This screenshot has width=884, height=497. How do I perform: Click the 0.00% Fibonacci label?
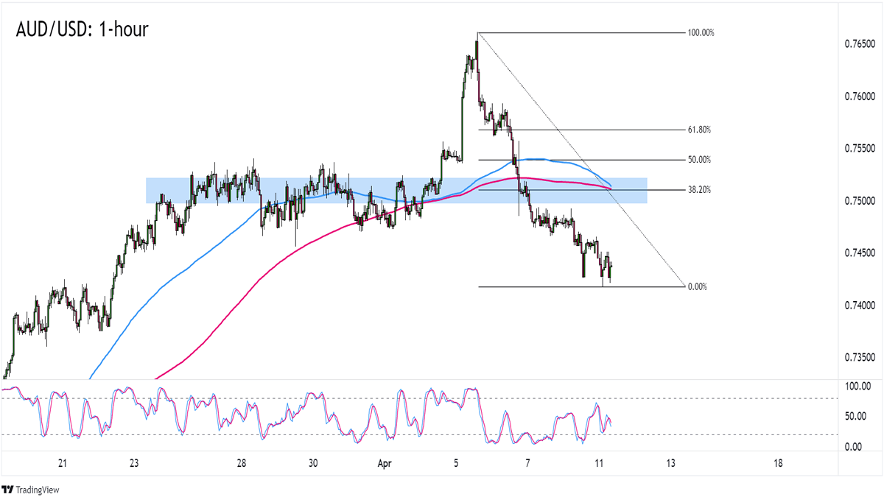[697, 286]
